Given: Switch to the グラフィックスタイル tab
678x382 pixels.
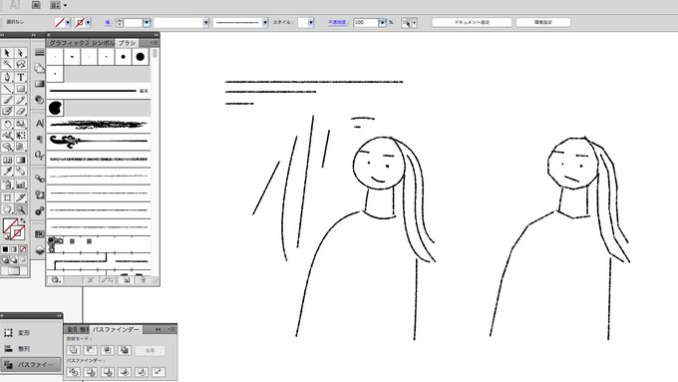Looking at the screenshot, I should coord(69,43).
